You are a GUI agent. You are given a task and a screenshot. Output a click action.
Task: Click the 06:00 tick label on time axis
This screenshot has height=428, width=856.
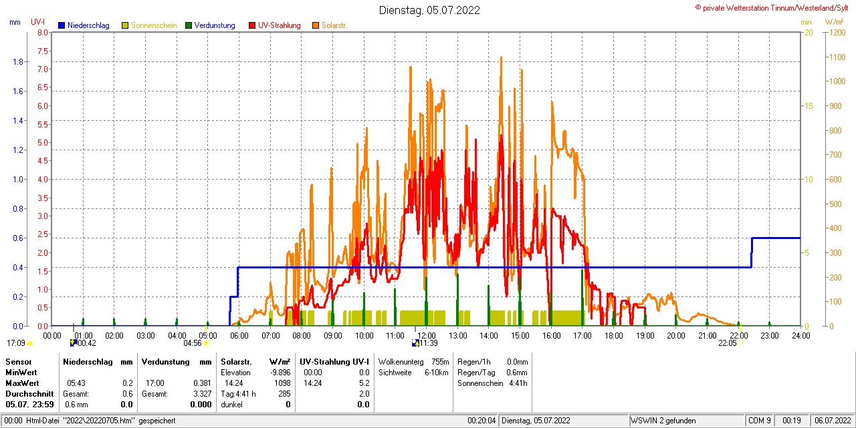click(x=239, y=335)
